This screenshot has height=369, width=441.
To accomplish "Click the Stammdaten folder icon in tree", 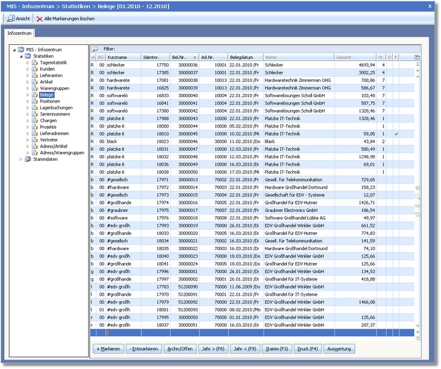I will 28,160.
